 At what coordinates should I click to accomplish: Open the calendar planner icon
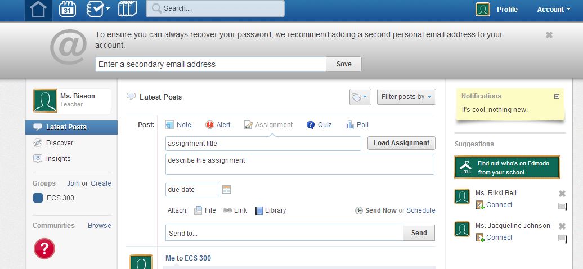click(x=68, y=10)
